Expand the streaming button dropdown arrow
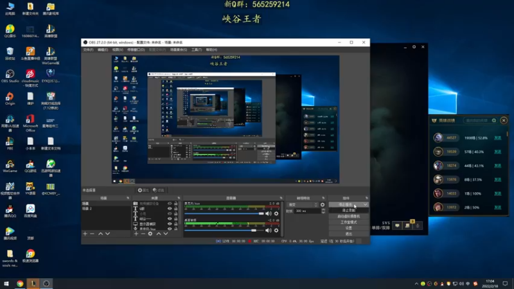514x289 pixels. 365,204
